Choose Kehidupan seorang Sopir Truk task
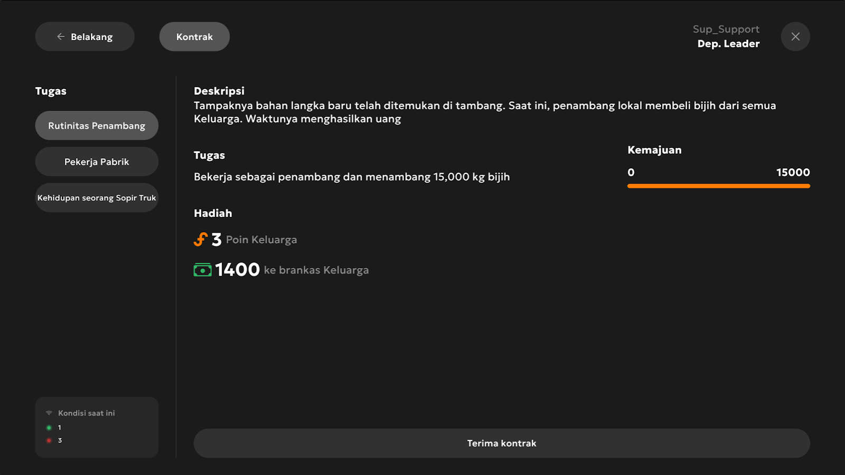The image size is (845, 475). 97,198
